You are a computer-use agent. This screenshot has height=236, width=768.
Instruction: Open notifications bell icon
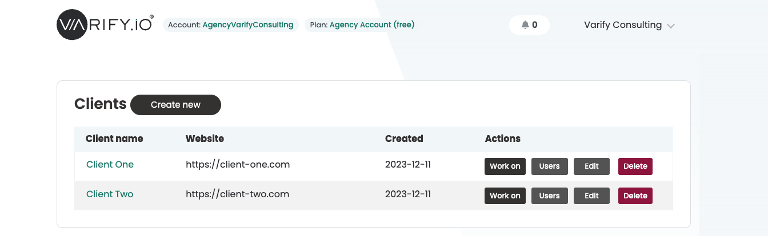tap(525, 25)
